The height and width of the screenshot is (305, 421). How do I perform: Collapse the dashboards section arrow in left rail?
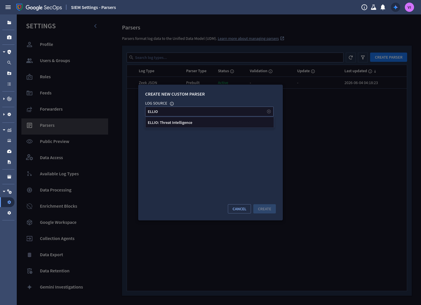(x=4, y=130)
